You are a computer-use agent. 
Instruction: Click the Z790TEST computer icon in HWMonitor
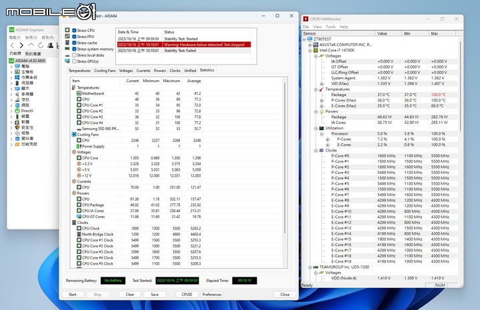pos(310,39)
